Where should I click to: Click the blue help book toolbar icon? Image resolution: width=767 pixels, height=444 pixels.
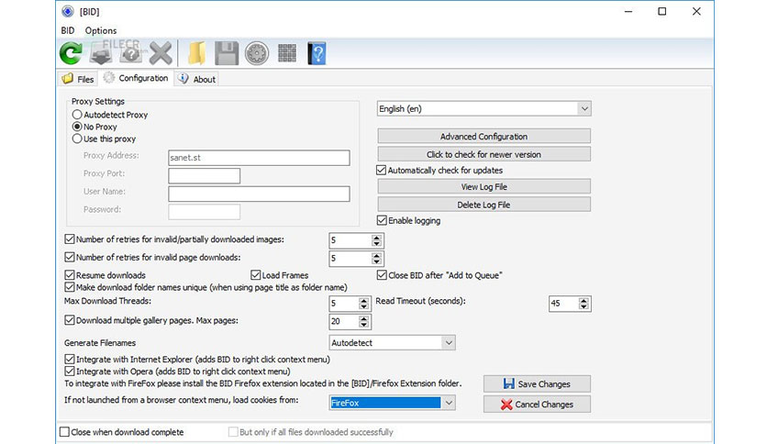pos(317,53)
